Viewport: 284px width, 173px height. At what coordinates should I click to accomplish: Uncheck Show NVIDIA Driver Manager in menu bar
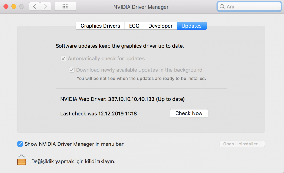tap(20, 144)
